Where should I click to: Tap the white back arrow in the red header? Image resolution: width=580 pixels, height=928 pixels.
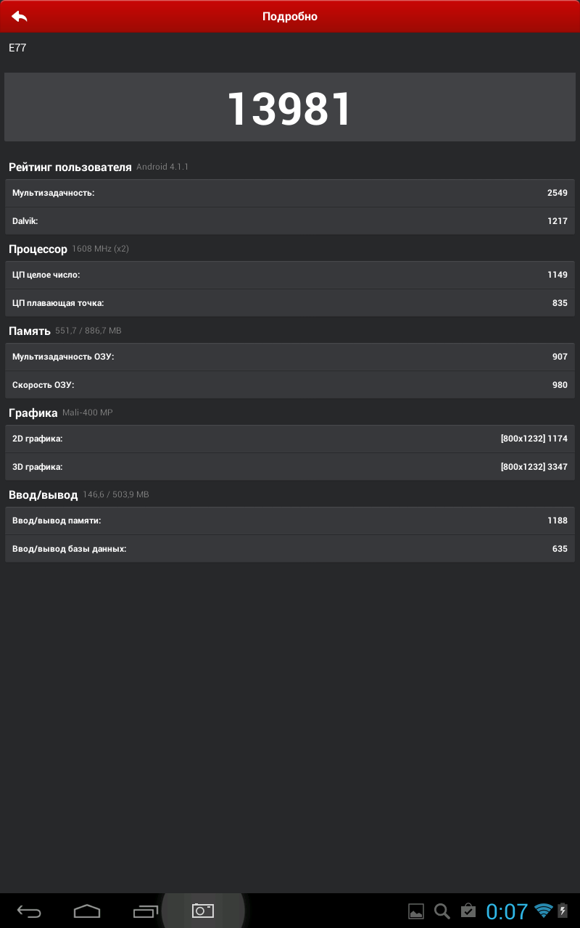point(20,16)
